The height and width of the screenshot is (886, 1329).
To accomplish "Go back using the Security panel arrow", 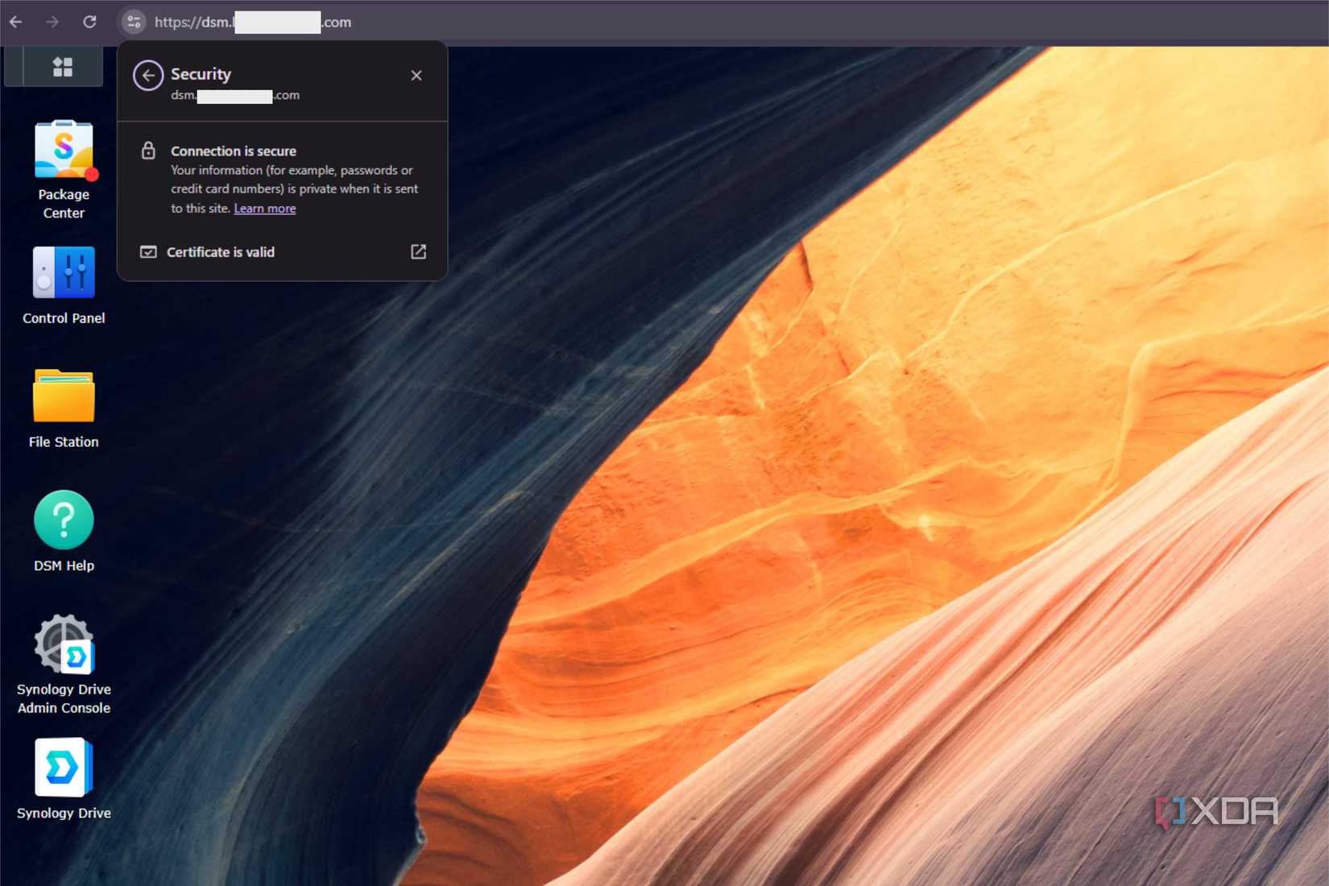I will click(148, 76).
